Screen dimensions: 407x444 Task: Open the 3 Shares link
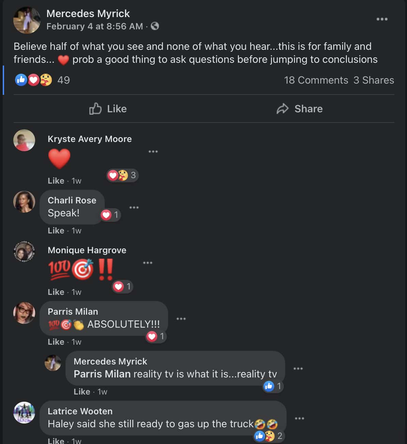pyautogui.click(x=374, y=80)
